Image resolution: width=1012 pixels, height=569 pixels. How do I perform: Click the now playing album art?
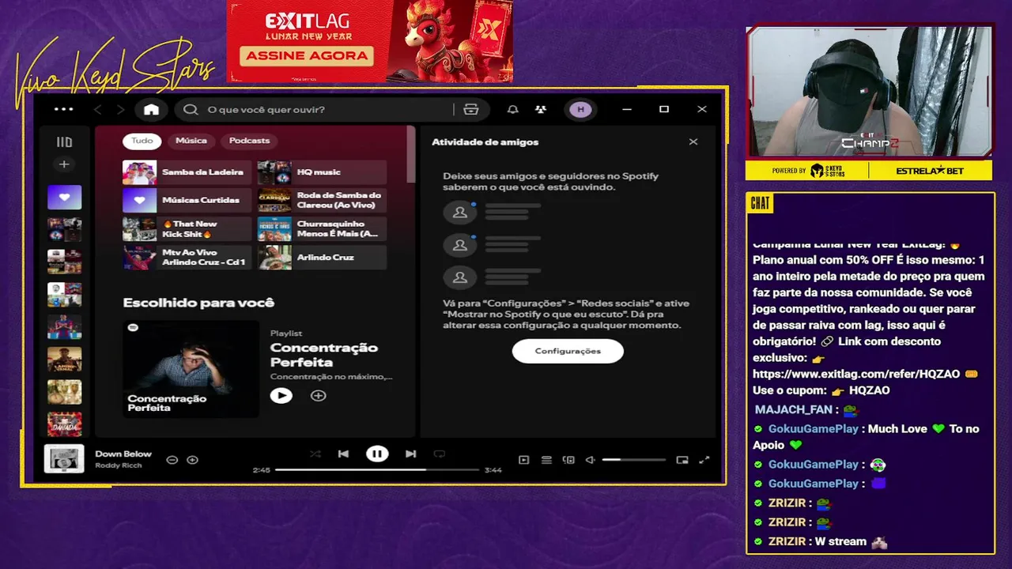pos(64,458)
